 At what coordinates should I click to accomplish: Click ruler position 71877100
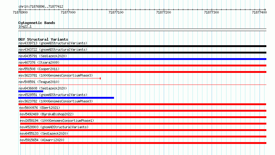(116, 12)
